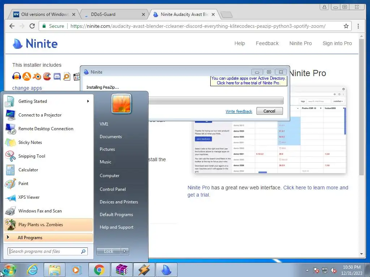Click the Avast orange icon in installer list
This screenshot has width=370, height=277.
click(27, 76)
